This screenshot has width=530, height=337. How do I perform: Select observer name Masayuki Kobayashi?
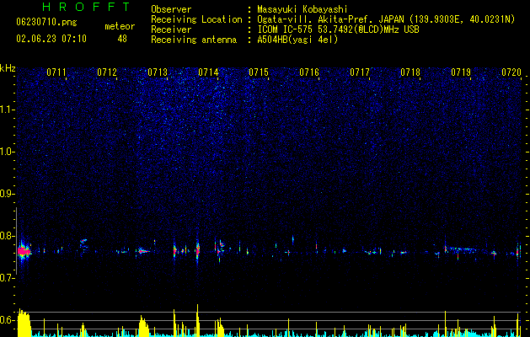coord(302,9)
